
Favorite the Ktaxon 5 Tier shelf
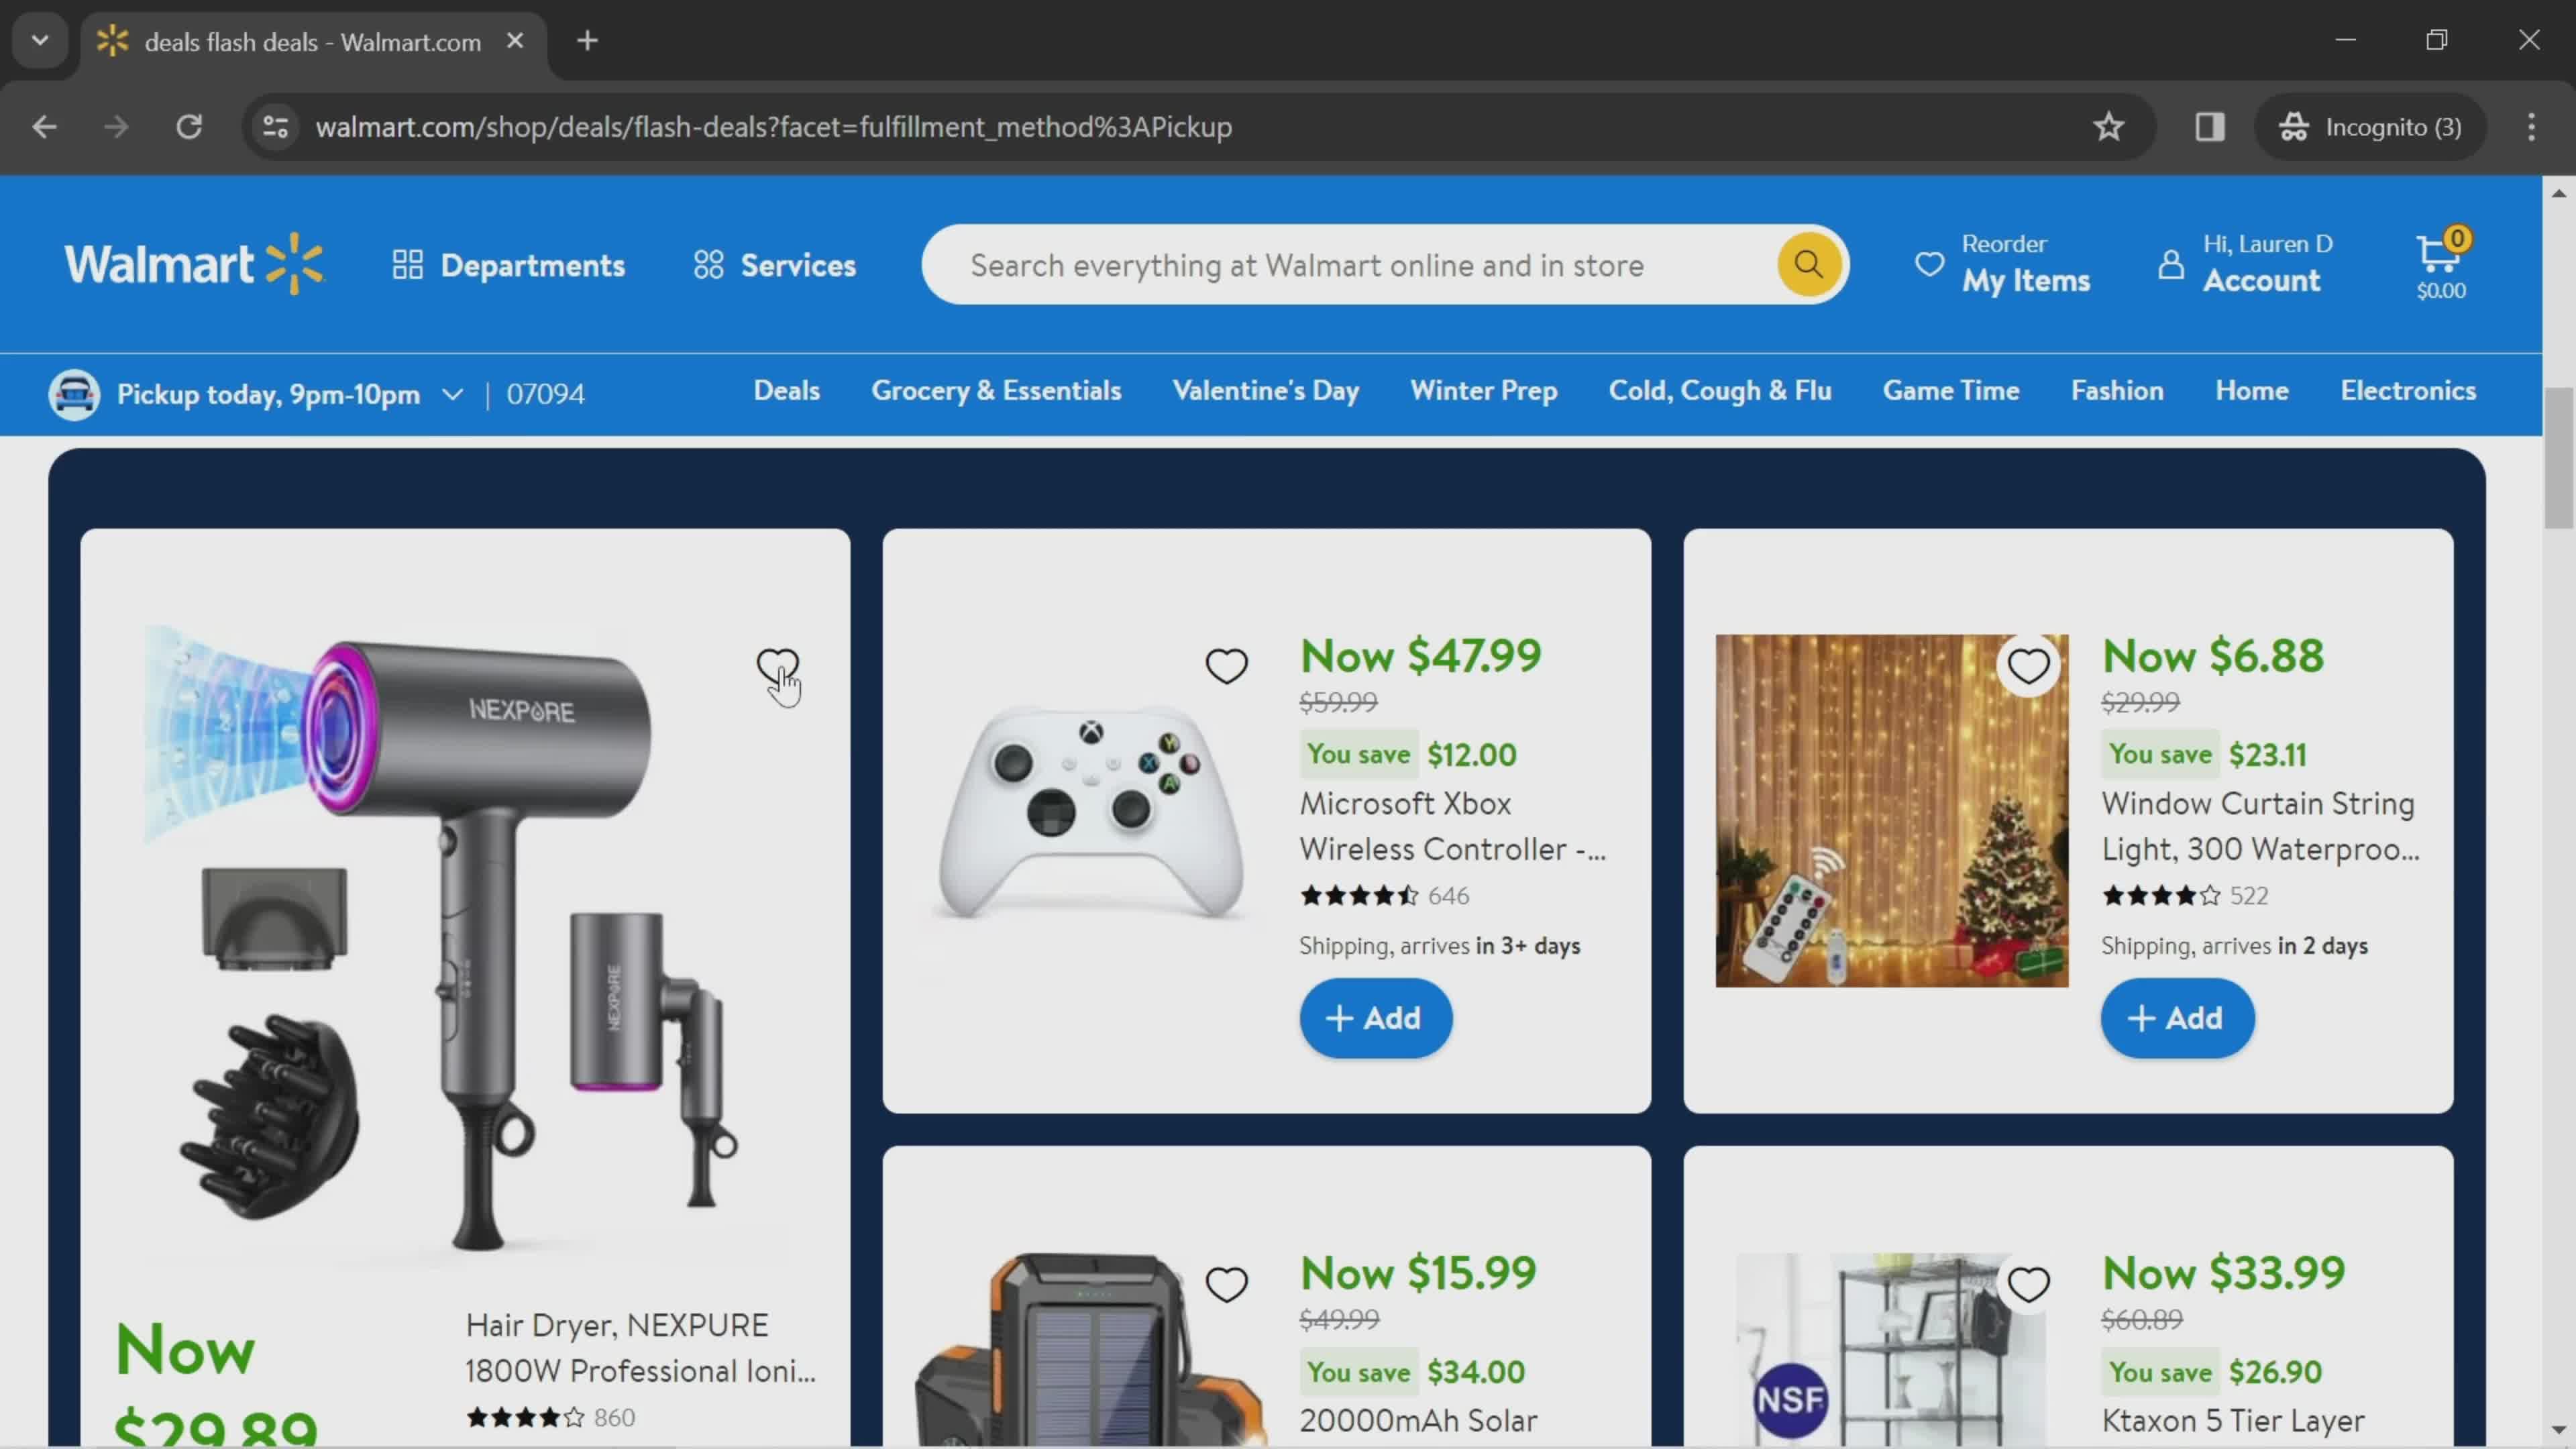point(2028,1283)
